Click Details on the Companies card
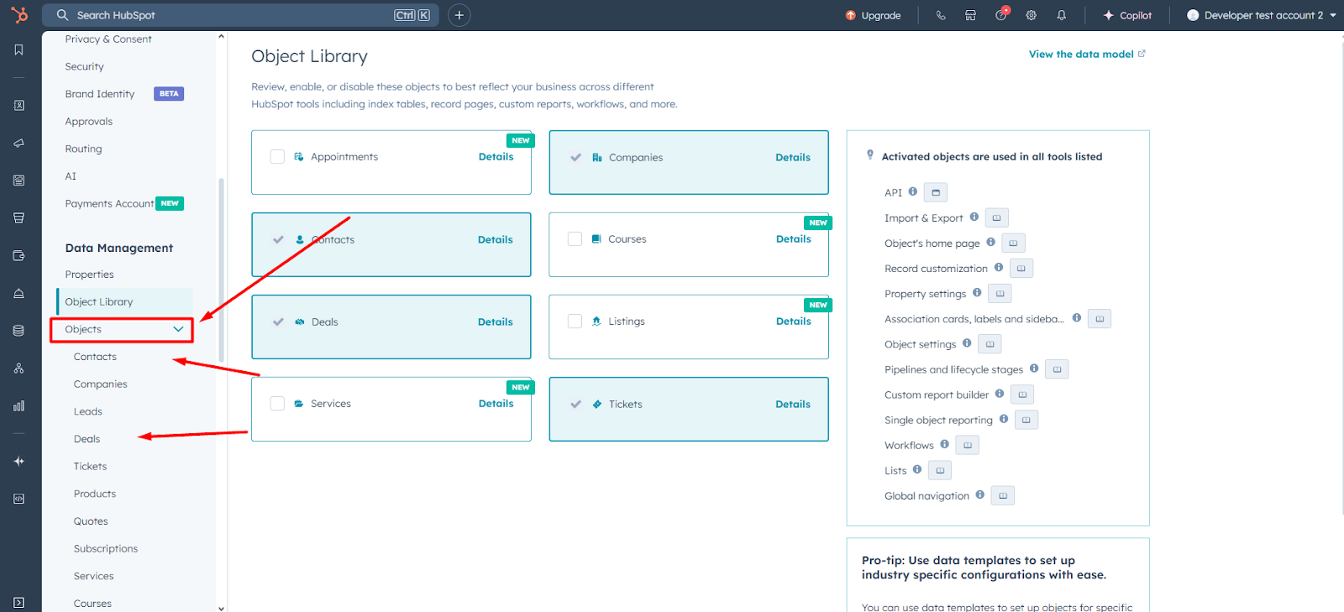The height and width of the screenshot is (612, 1344). pyautogui.click(x=792, y=158)
